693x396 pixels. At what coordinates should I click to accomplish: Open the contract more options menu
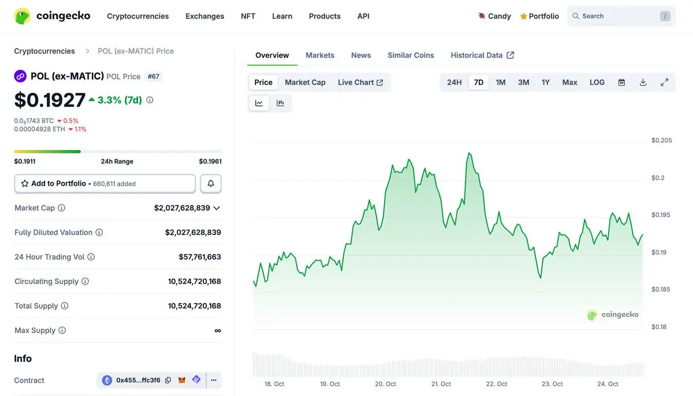tap(214, 380)
